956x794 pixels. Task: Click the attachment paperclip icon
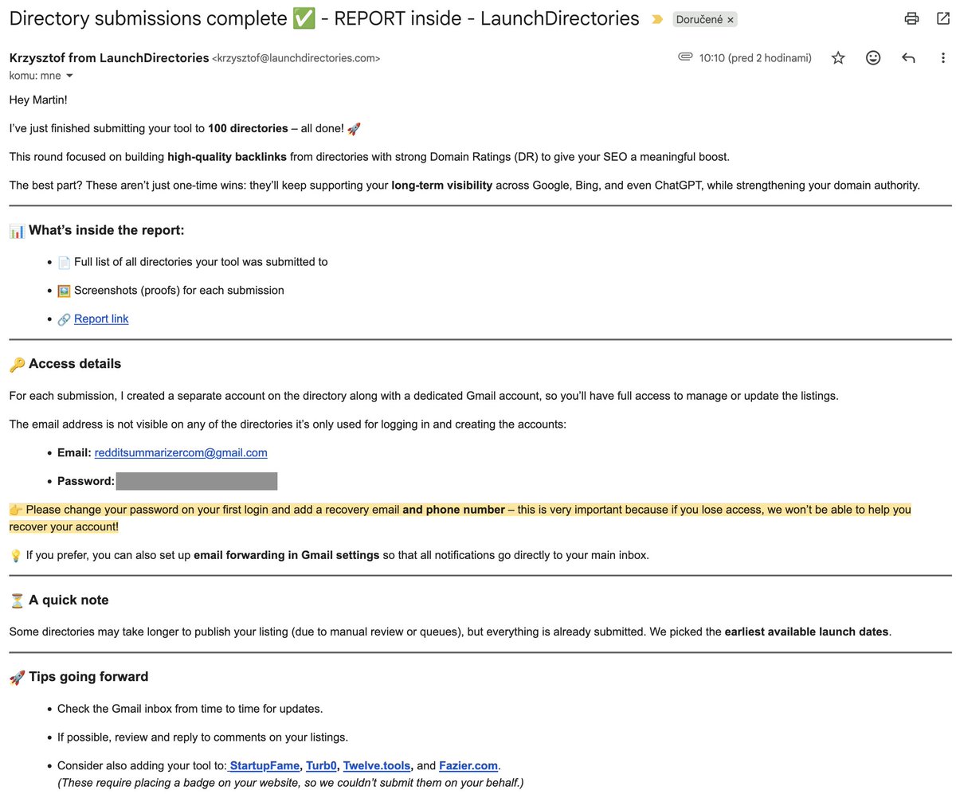[x=685, y=57]
